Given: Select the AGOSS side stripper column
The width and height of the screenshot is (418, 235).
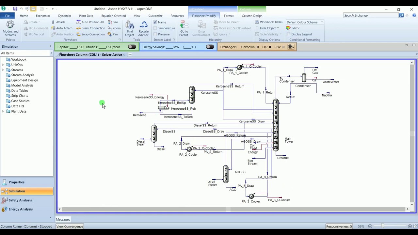Looking at the screenshot, I should pyautogui.click(x=225, y=174).
